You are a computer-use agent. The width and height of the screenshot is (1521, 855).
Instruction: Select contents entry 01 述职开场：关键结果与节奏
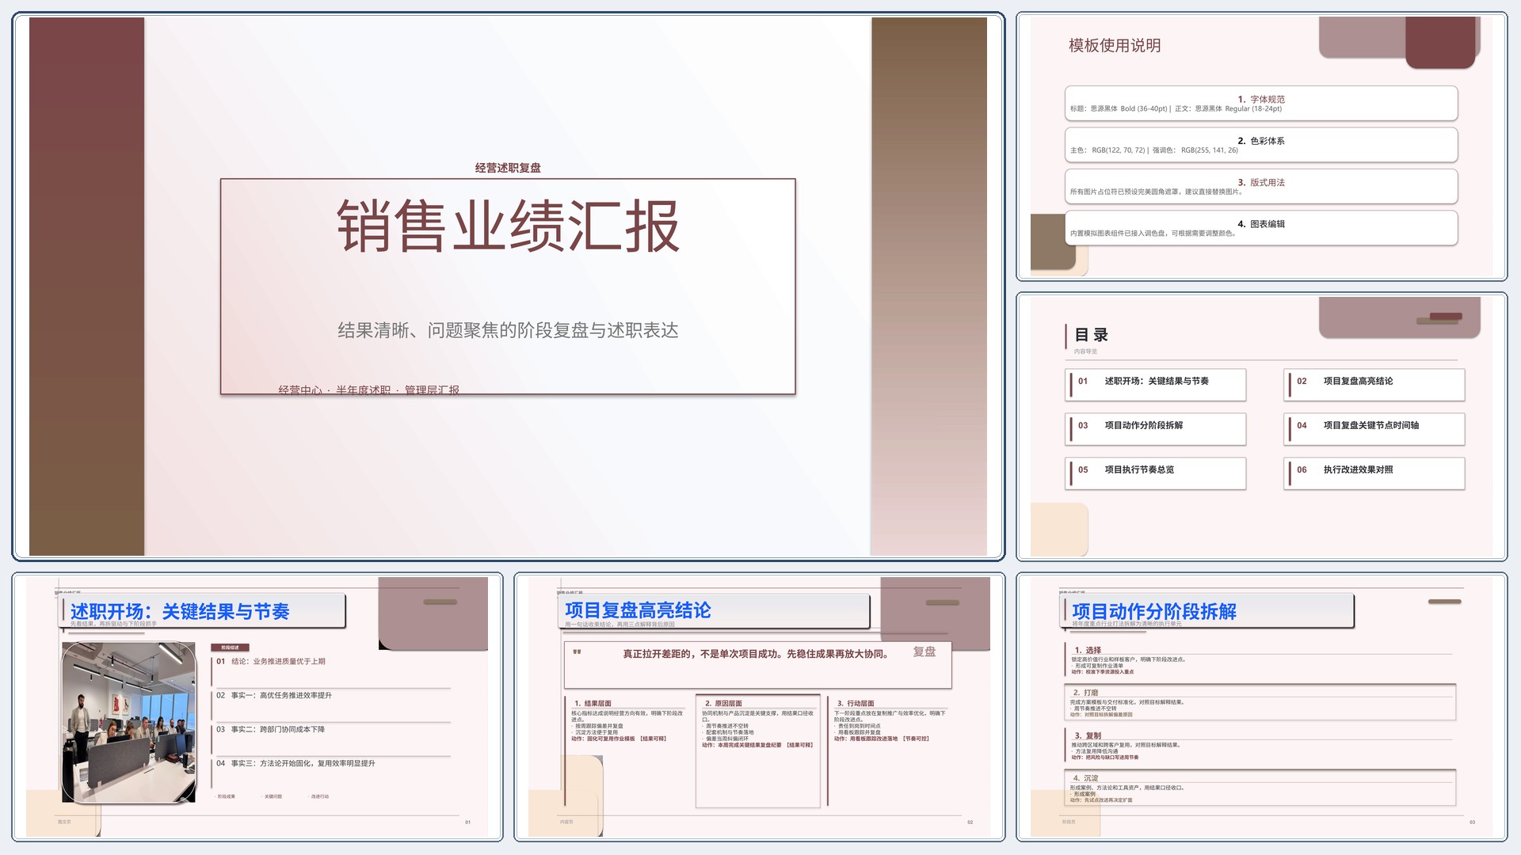[x=1157, y=385]
